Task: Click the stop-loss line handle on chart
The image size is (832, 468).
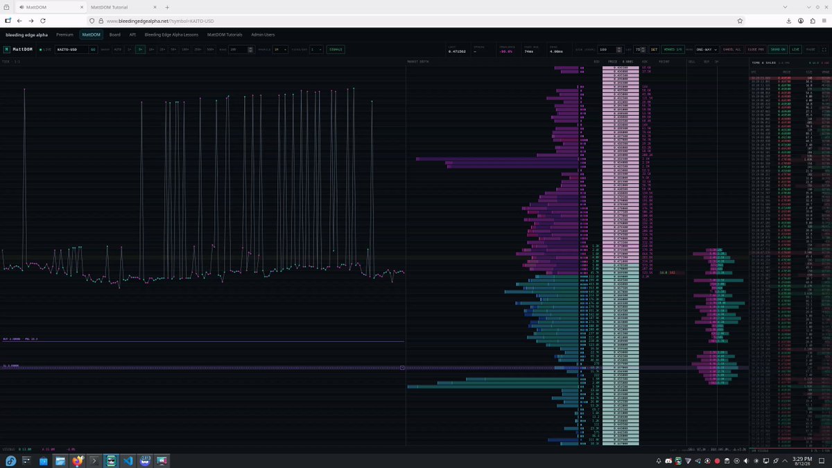Action: point(402,367)
